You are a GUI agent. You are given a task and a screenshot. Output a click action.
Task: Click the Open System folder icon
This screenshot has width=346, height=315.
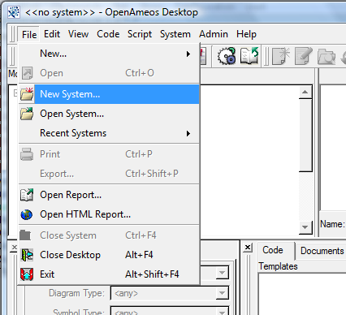[27, 114]
